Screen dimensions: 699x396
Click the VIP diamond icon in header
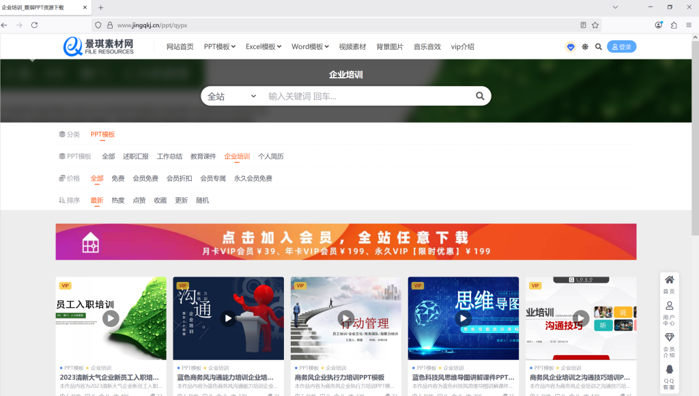[571, 47]
